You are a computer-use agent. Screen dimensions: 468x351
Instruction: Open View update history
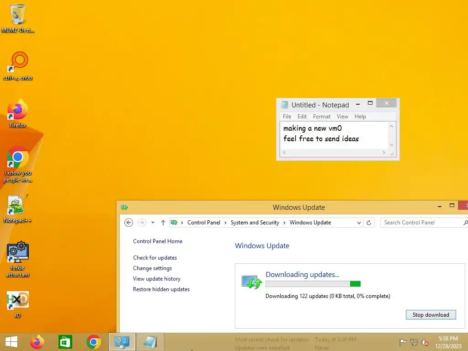(157, 279)
